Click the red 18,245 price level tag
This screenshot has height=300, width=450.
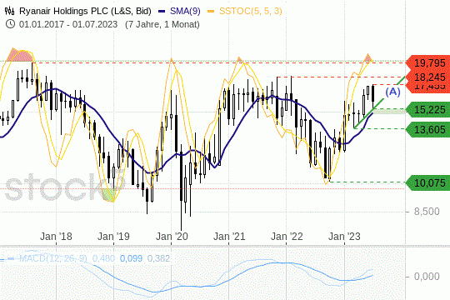click(427, 77)
